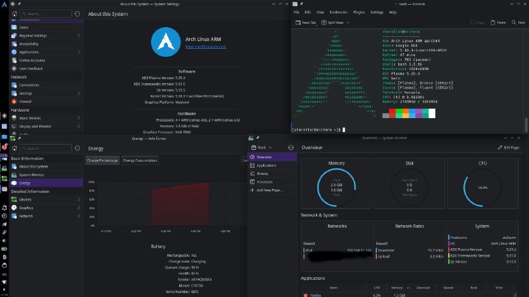Open the battery icon in the panel tray
Screen dimensions: 529x297
tap(4, 249)
